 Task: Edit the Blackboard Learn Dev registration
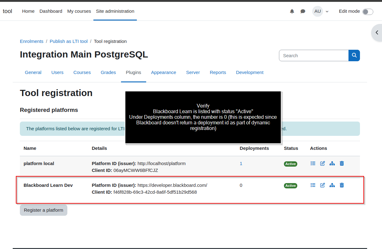tap(322, 185)
